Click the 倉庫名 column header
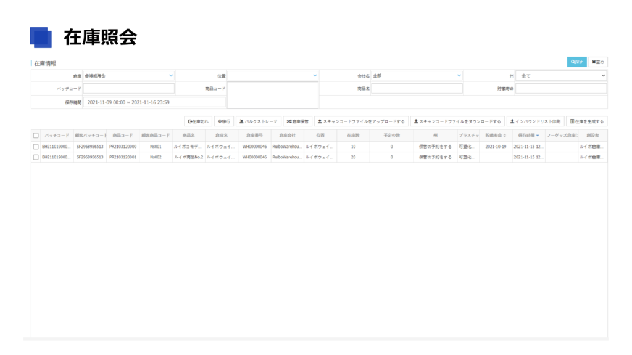 [222, 136]
